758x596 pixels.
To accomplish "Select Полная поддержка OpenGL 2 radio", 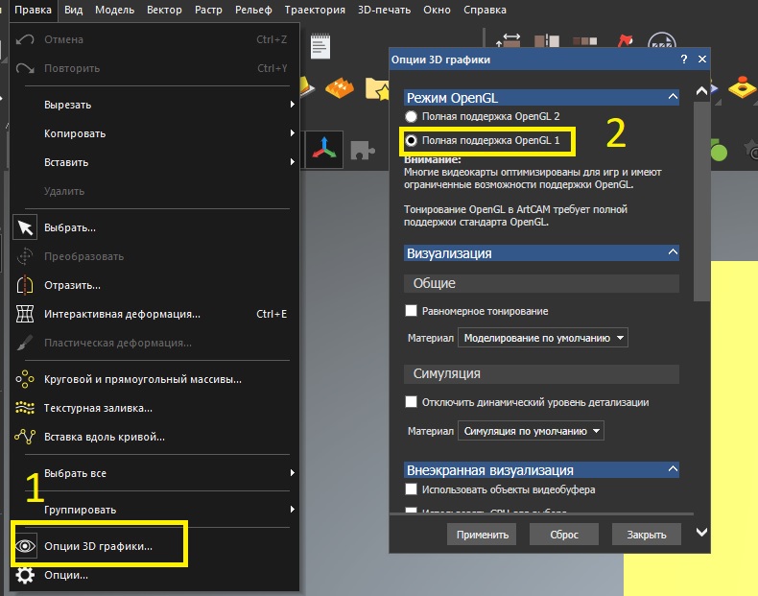I will [411, 116].
